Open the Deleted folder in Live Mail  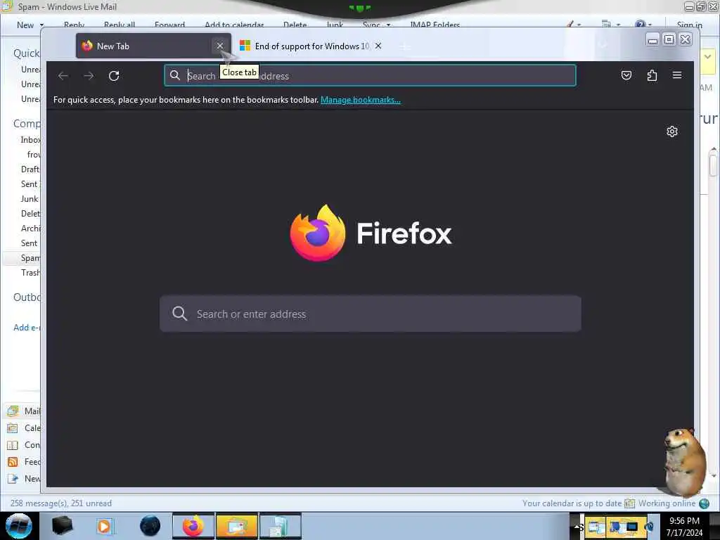(30, 214)
